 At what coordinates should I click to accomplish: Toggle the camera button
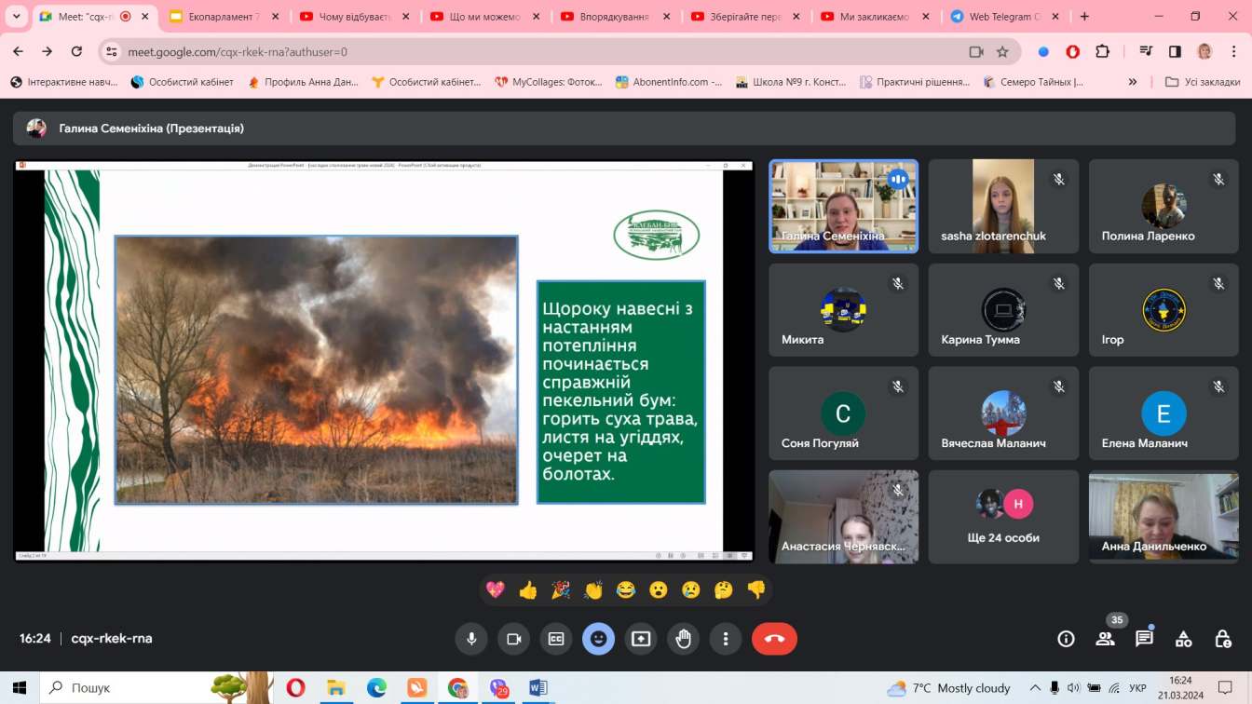click(x=513, y=639)
